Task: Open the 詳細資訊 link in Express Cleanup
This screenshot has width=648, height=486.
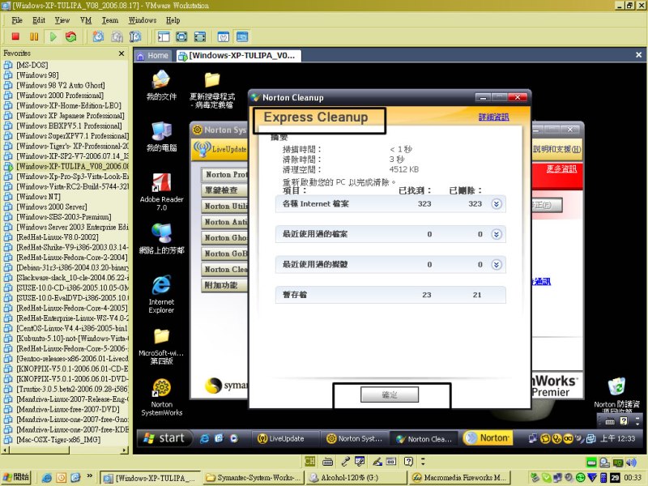Action: (493, 117)
